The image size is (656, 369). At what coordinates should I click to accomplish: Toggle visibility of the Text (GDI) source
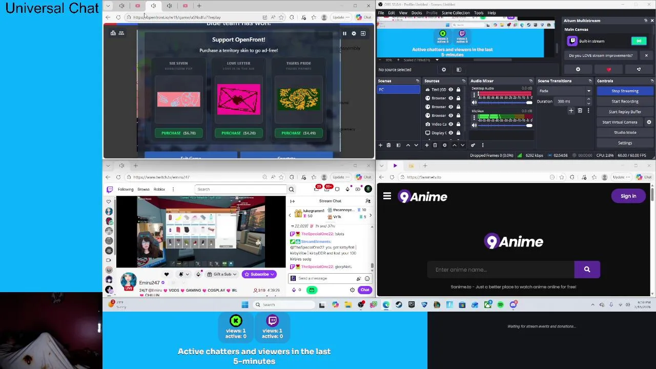point(451,90)
